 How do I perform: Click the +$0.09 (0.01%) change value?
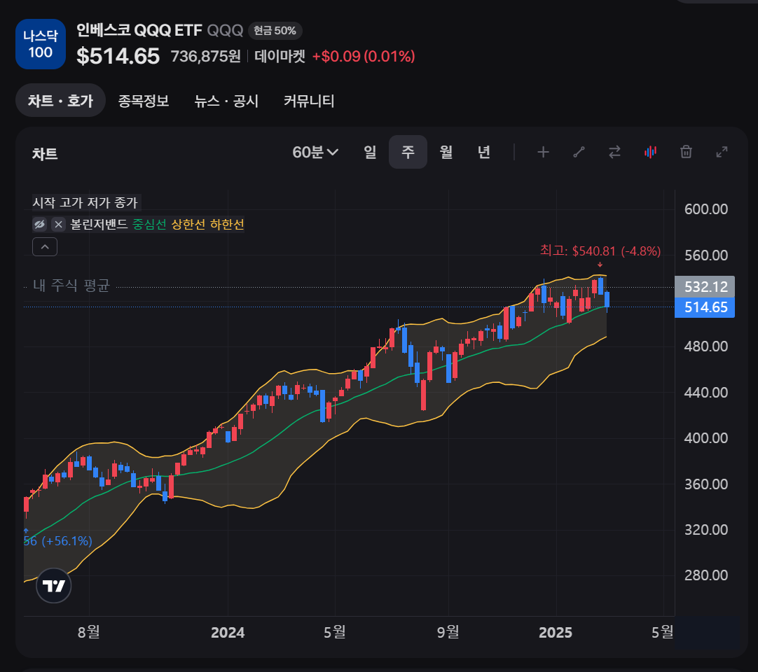(x=364, y=57)
